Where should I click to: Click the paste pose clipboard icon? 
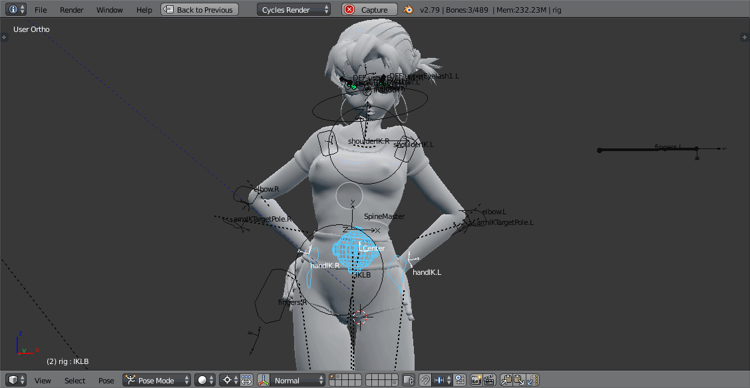pyautogui.click(x=520, y=380)
